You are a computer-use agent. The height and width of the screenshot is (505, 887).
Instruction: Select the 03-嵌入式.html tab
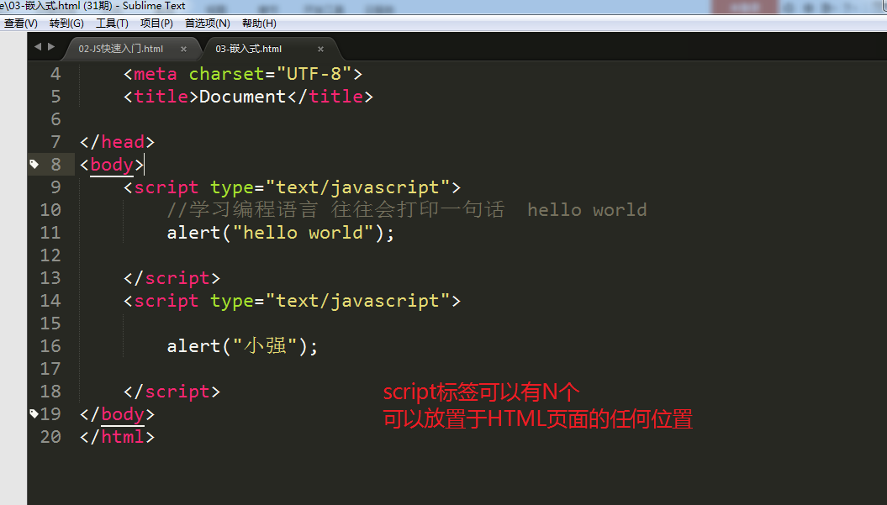pyautogui.click(x=249, y=49)
